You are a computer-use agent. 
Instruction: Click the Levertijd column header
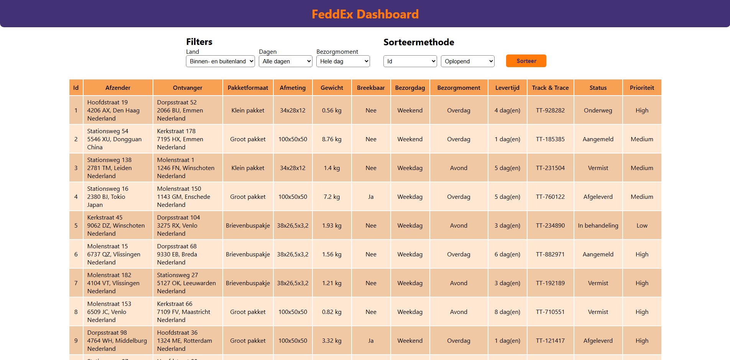(x=507, y=88)
